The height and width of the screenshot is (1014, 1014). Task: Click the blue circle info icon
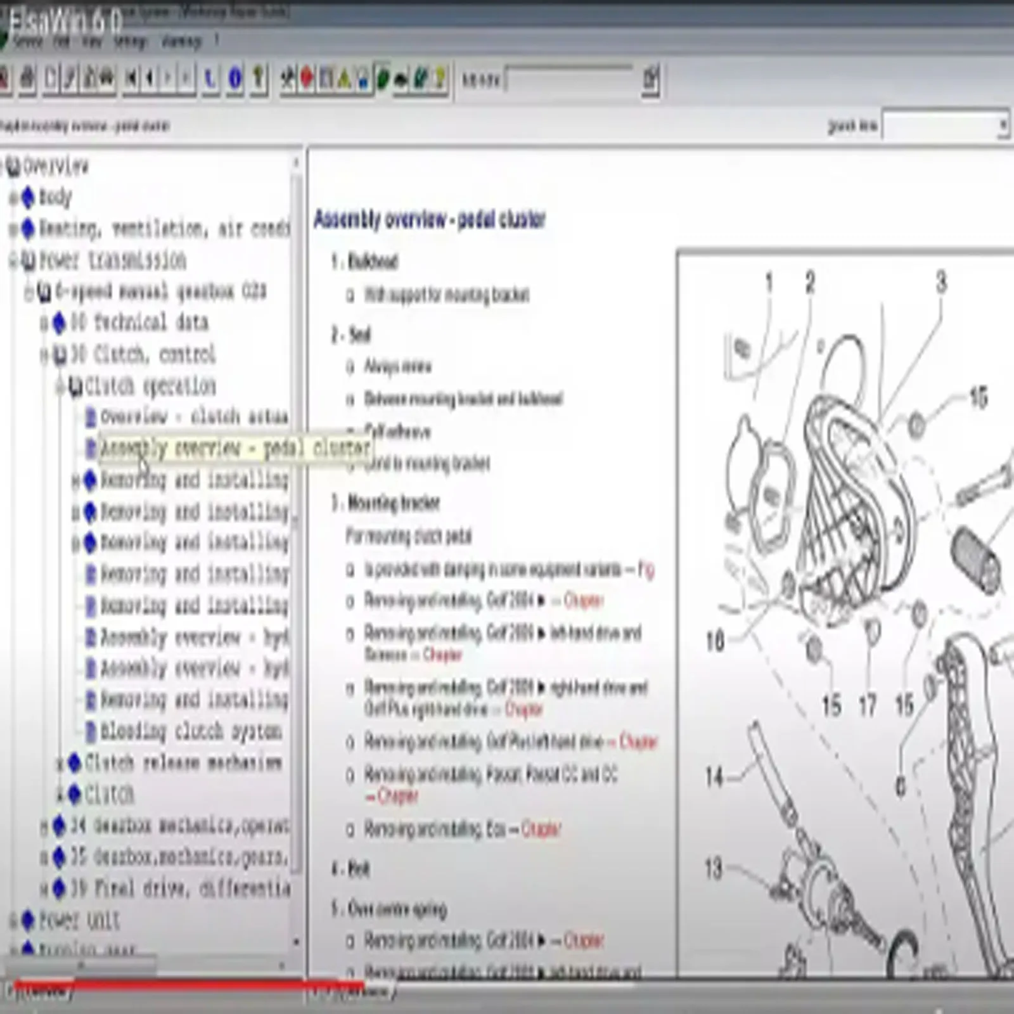(x=235, y=79)
